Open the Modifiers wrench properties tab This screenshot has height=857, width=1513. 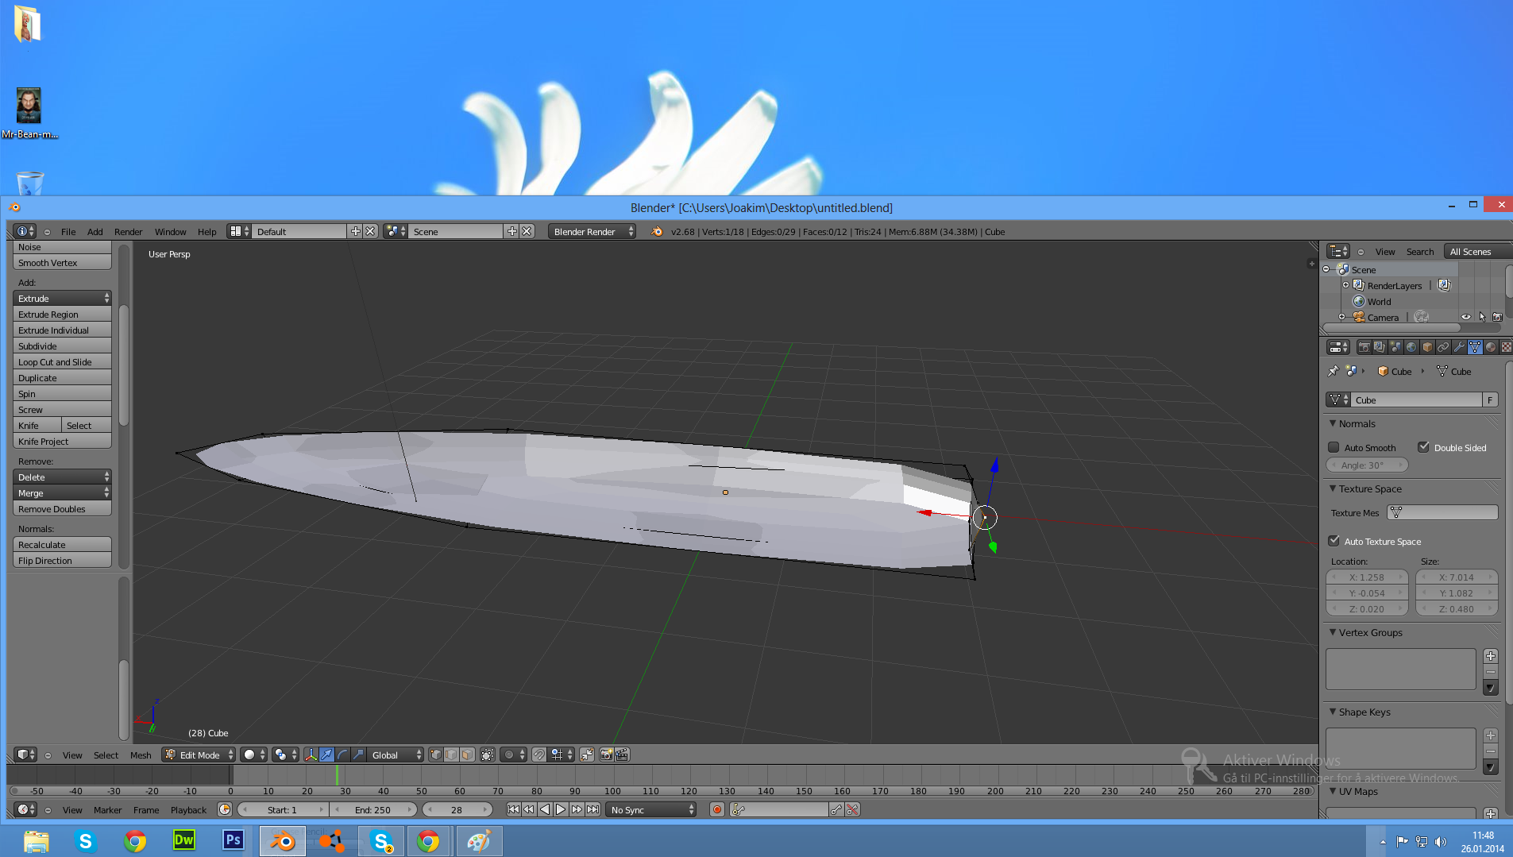(x=1459, y=347)
